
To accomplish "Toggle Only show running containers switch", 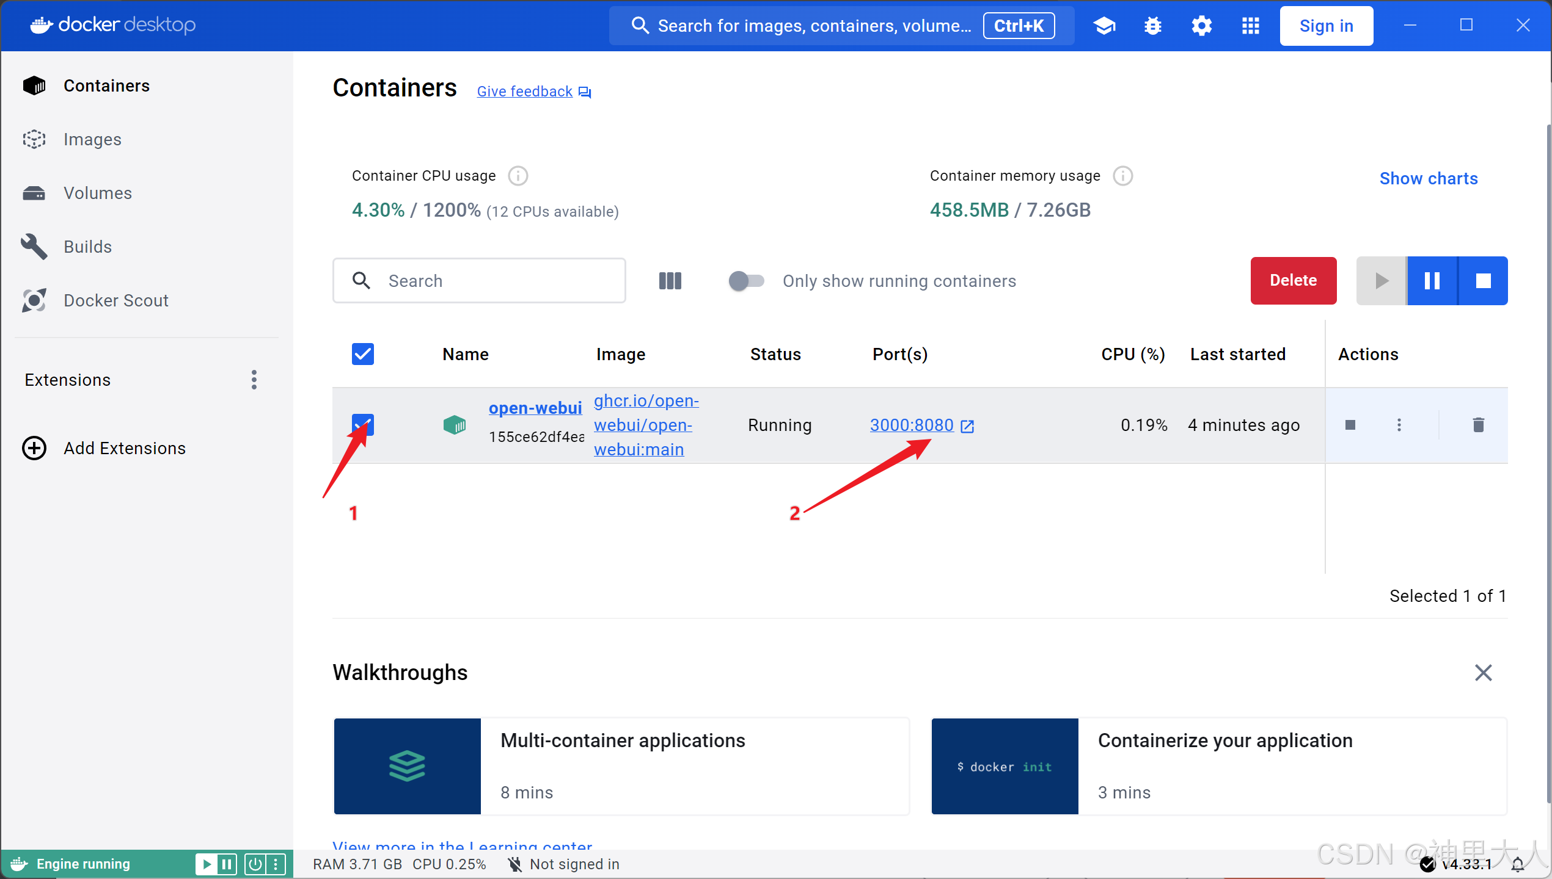I will pyautogui.click(x=746, y=281).
